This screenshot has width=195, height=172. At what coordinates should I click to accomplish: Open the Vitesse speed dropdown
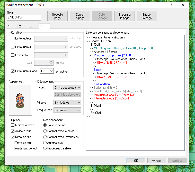click(67, 103)
